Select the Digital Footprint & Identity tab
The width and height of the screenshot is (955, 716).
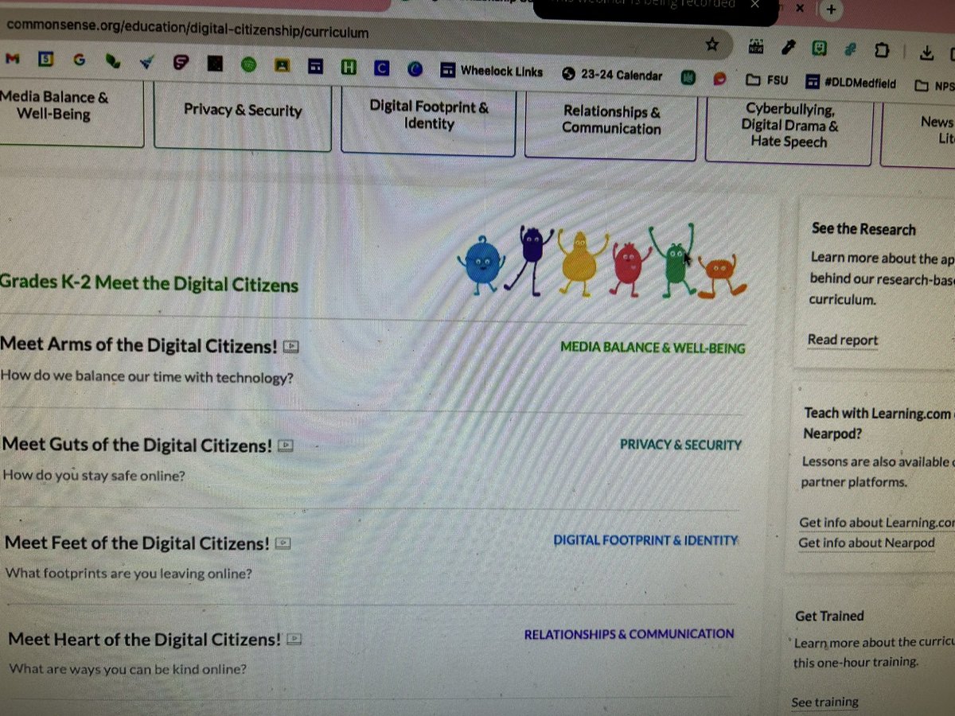tap(428, 118)
